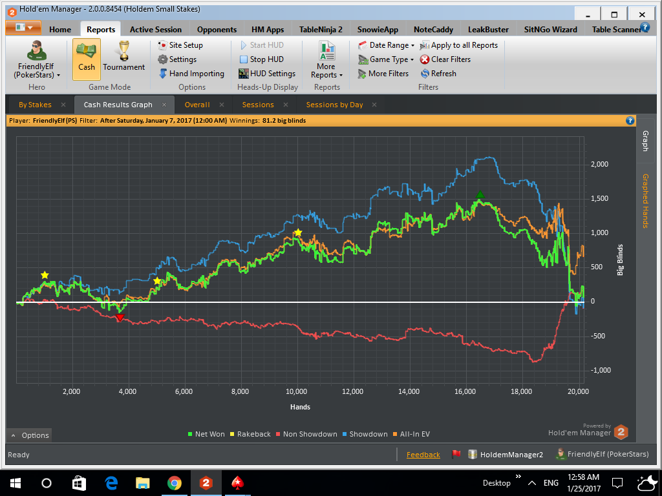Open the Feedback link

(423, 455)
